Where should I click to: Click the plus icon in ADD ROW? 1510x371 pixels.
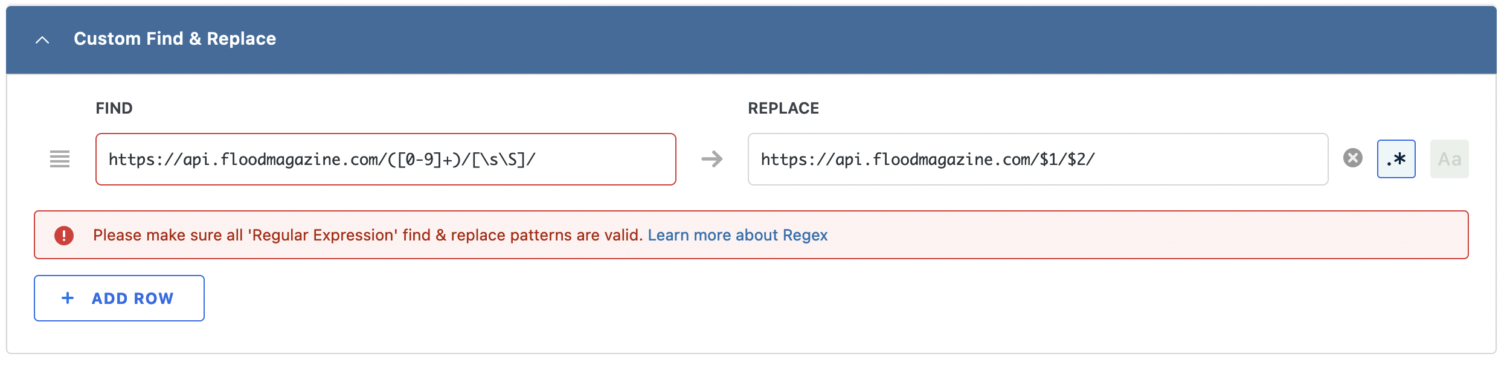(x=68, y=298)
